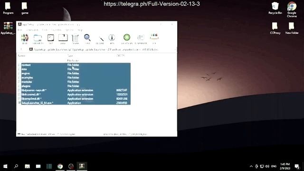Image resolution: width=304 pixels, height=171 pixels.
Task: Click the Extract To toolbar icon
Action: pyautogui.click(x=38, y=39)
